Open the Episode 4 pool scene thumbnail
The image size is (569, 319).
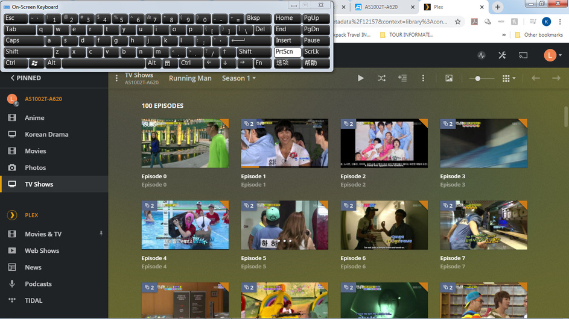coord(185,225)
